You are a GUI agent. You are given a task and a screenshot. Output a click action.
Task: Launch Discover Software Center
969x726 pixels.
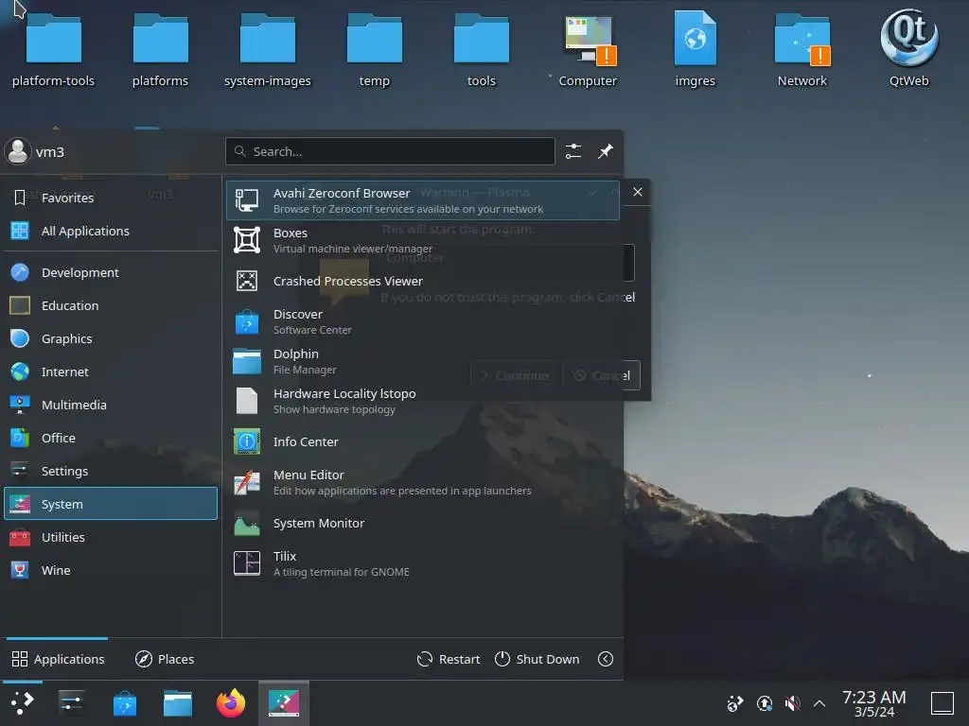423,321
